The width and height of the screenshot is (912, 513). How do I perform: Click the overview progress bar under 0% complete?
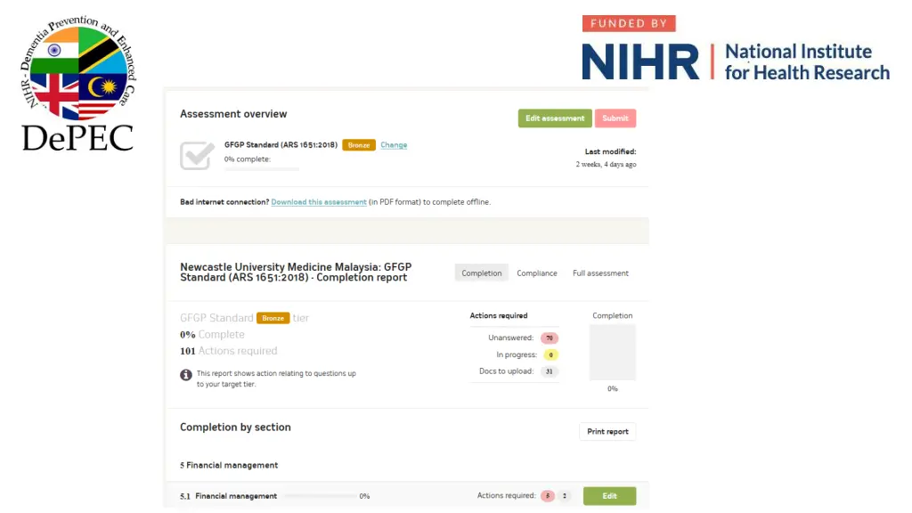pyautogui.click(x=262, y=169)
